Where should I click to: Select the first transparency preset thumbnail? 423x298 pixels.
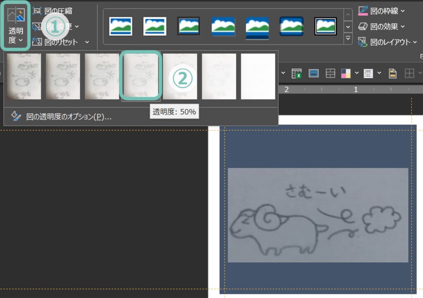[24, 76]
